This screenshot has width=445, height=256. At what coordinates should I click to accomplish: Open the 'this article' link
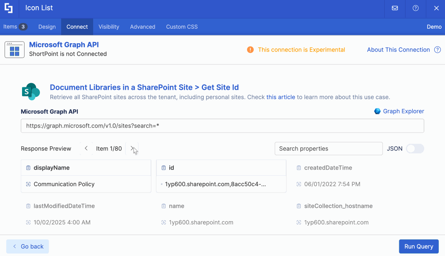[281, 97]
